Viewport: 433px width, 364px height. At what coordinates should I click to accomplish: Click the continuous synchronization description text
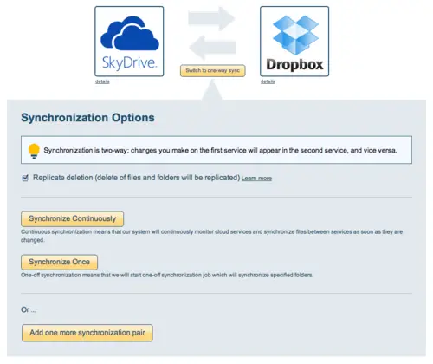point(211,236)
